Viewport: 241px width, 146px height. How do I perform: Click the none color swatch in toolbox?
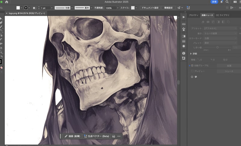tap(2, 68)
